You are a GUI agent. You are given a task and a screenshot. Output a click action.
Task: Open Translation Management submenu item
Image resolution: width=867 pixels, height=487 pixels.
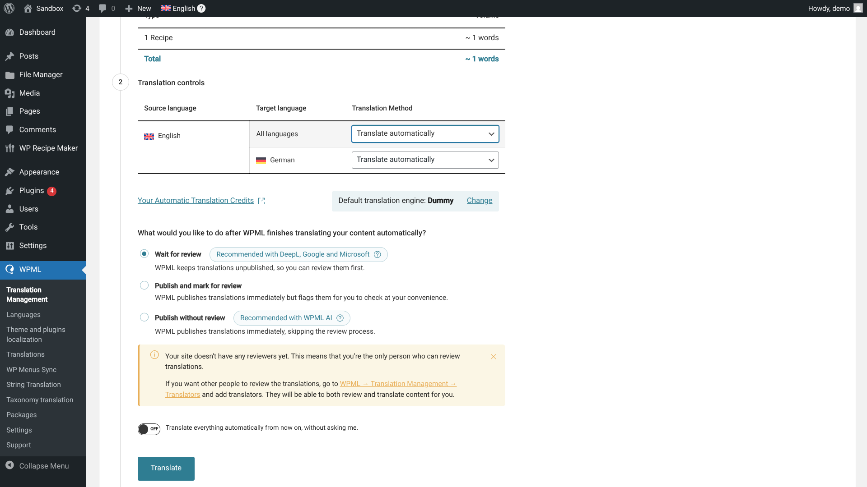coord(27,294)
